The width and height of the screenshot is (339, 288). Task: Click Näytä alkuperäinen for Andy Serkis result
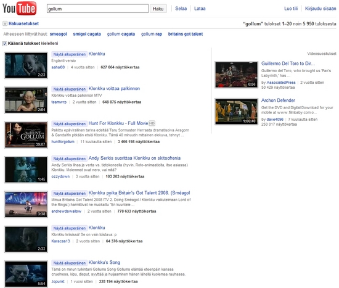(69, 158)
